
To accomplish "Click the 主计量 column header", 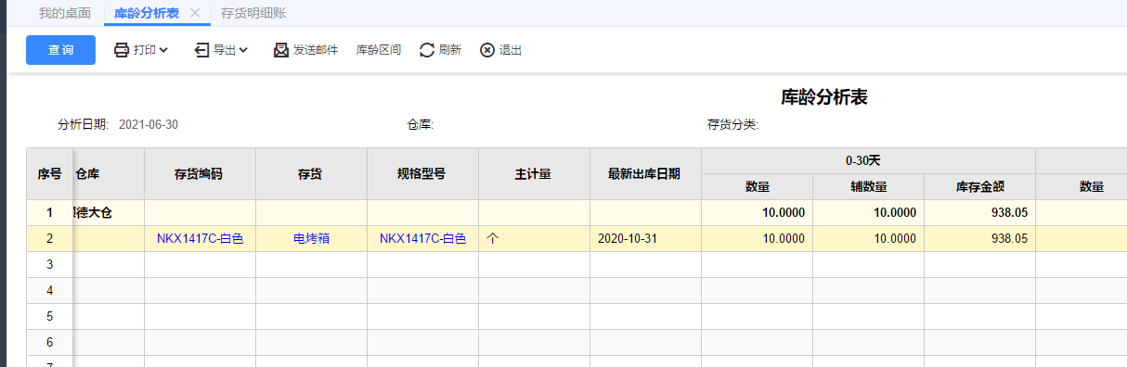I will pyautogui.click(x=534, y=173).
